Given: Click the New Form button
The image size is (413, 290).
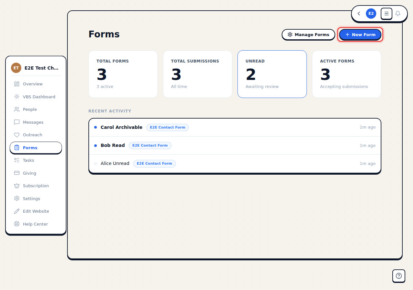Looking at the screenshot, I should [x=360, y=34].
